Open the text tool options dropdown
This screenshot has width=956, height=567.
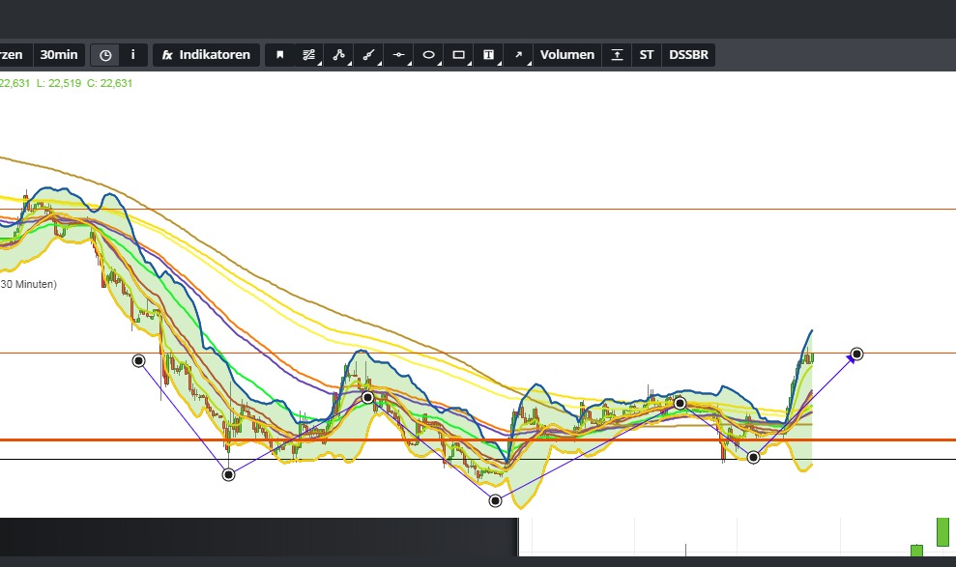tap(499, 65)
